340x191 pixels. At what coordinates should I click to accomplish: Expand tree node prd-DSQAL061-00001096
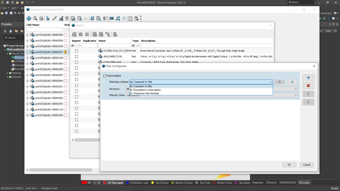27,35
